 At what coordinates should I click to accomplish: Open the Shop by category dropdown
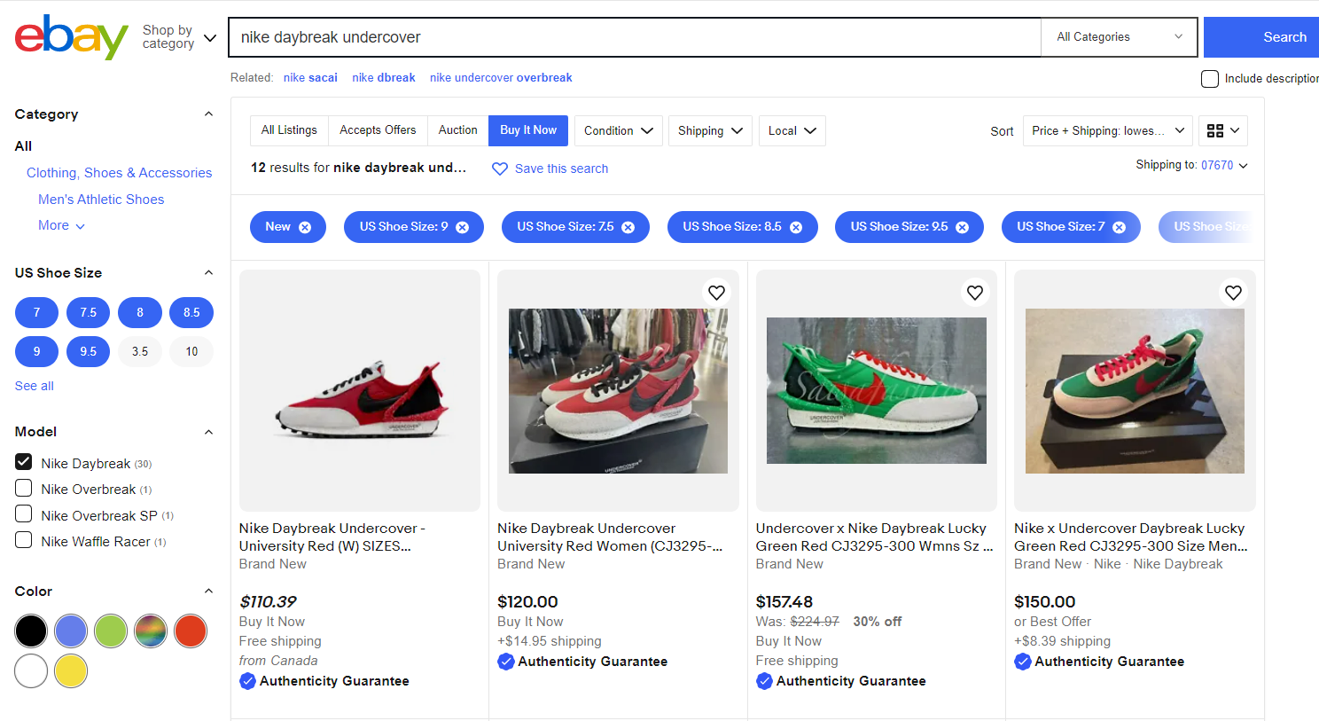[179, 37]
